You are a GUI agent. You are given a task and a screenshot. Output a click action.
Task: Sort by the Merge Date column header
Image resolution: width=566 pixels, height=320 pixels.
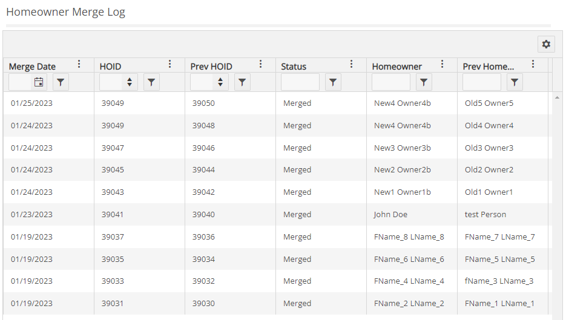[x=32, y=67]
